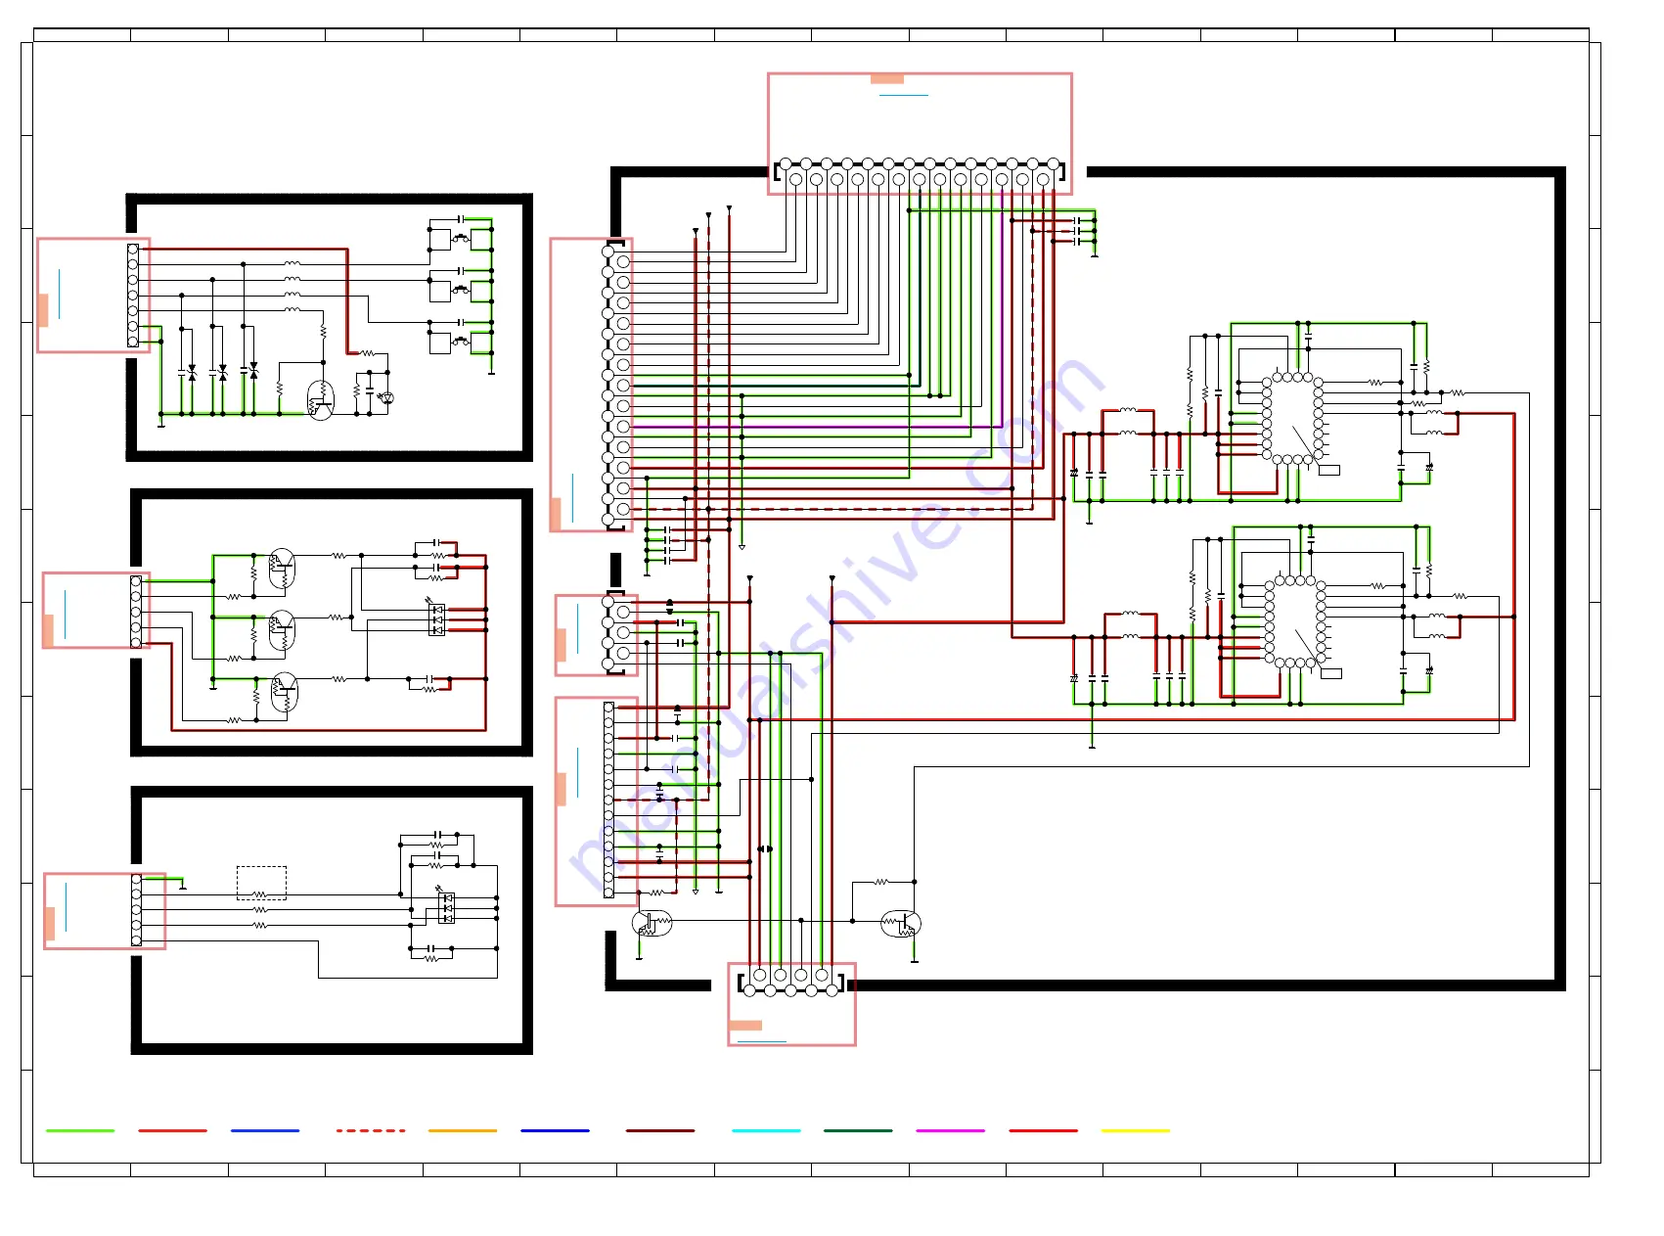Click the dark green legend line
Screen dimensions: 1664x1236
pyautogui.click(x=858, y=1130)
